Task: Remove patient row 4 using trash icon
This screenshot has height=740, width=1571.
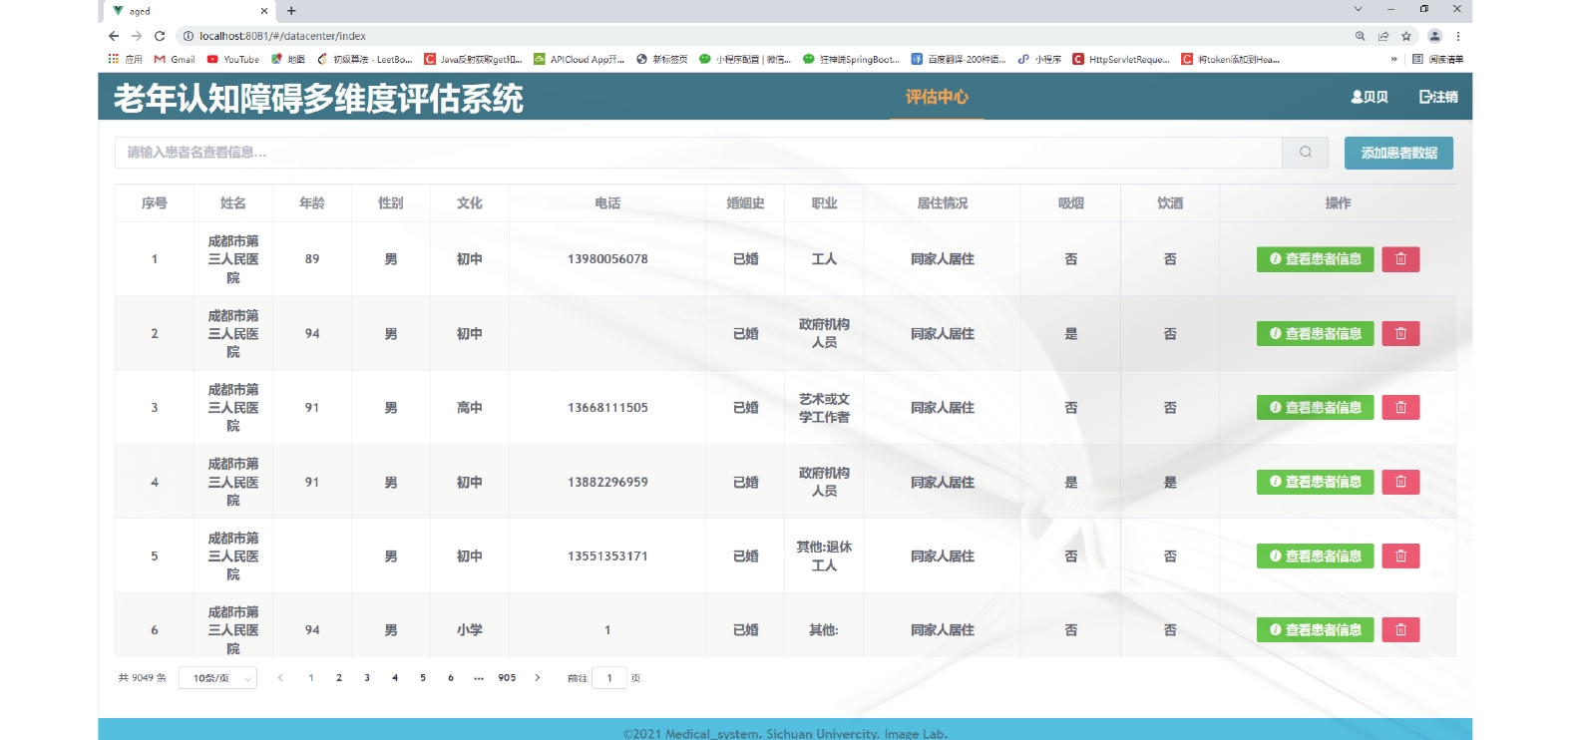Action: pyautogui.click(x=1400, y=482)
